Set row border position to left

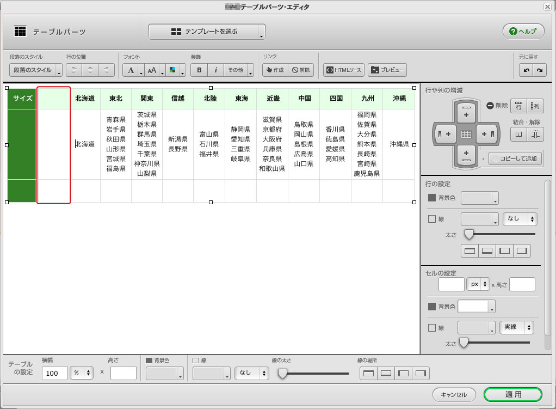click(x=504, y=251)
